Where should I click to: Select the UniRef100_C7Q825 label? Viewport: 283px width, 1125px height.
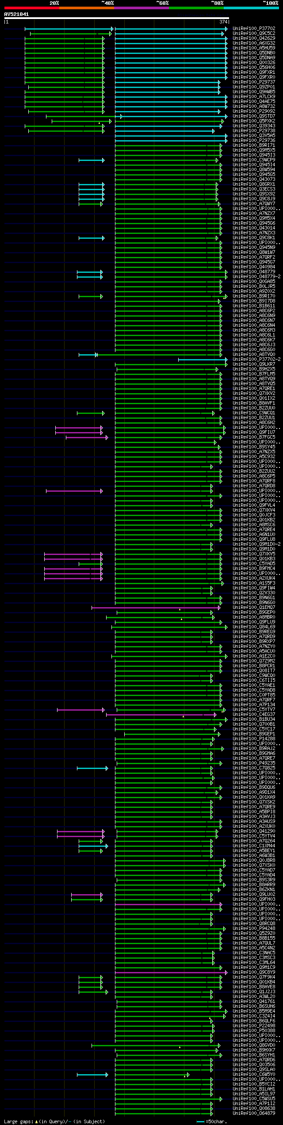pos(254,768)
